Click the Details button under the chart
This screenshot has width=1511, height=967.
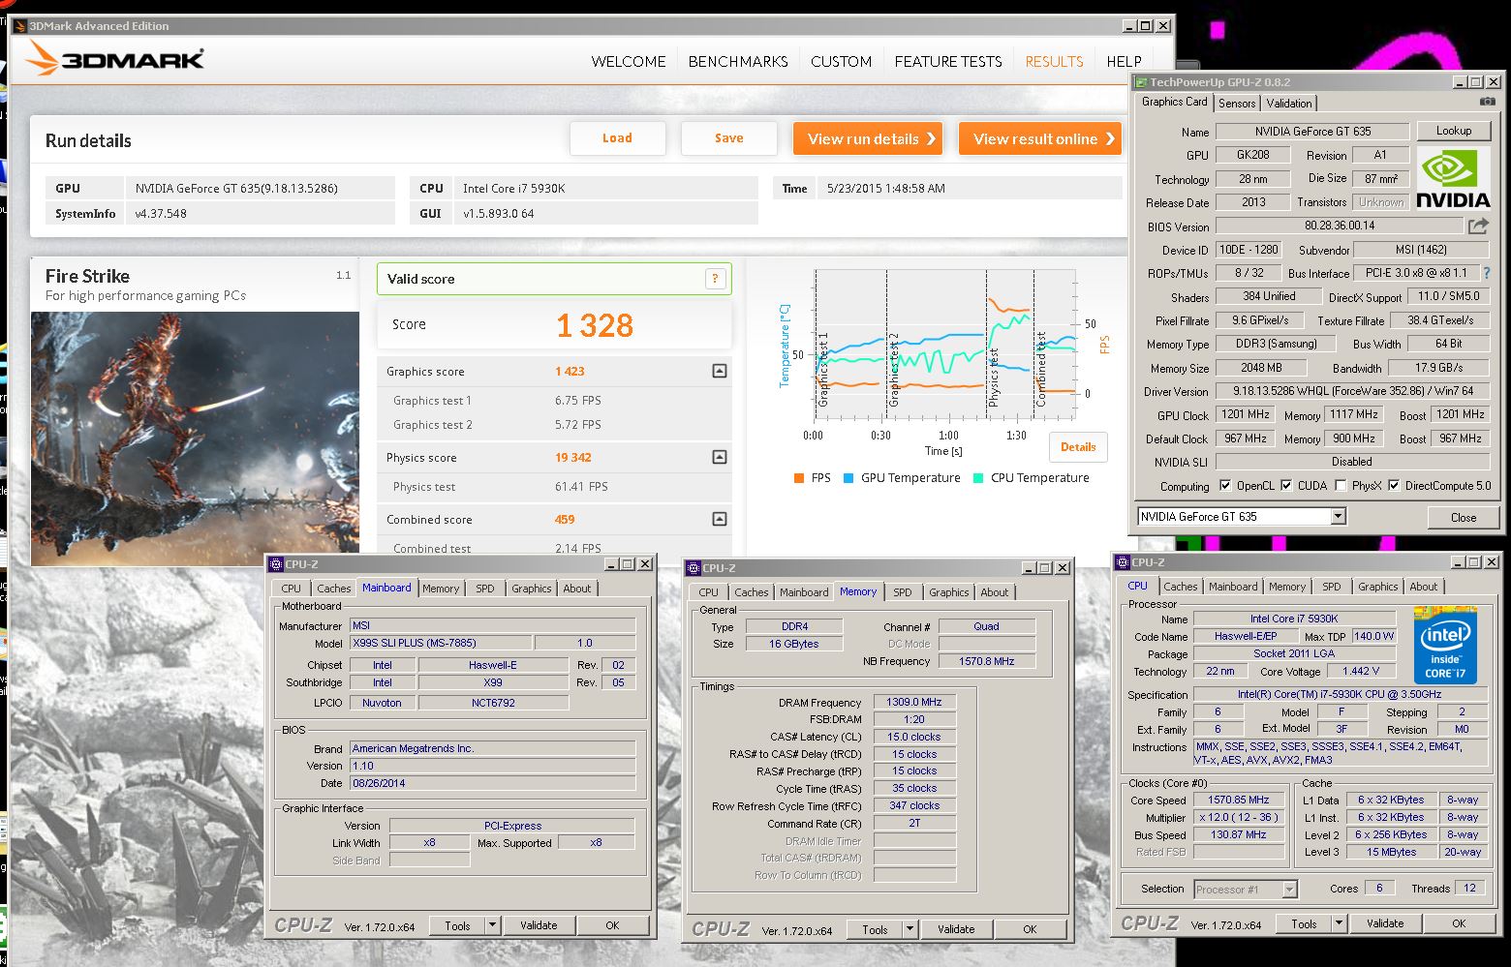[1078, 447]
